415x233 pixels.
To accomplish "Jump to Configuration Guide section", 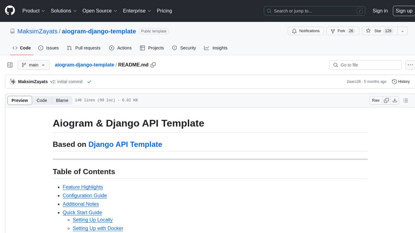I will [x=85, y=195].
